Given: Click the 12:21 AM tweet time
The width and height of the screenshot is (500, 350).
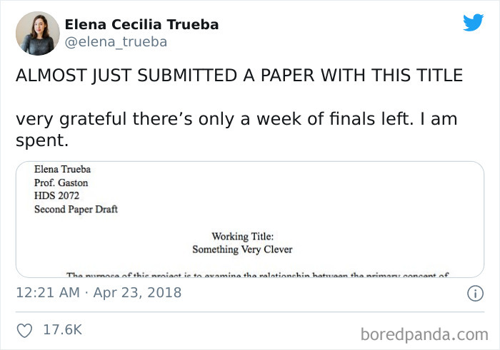Looking at the screenshot, I should [x=47, y=292].
